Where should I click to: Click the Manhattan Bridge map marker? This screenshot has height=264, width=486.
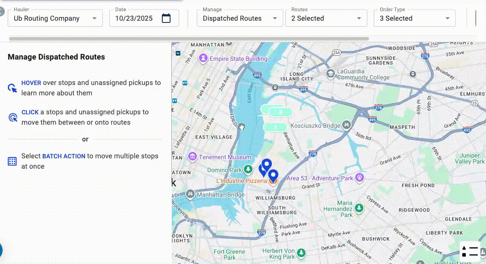(190, 195)
